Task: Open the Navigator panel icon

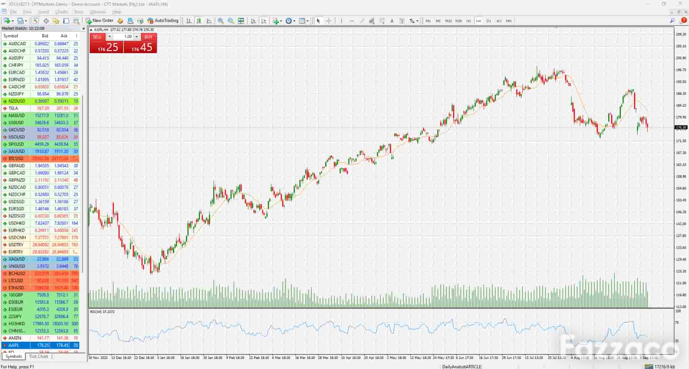Action: coord(56,21)
